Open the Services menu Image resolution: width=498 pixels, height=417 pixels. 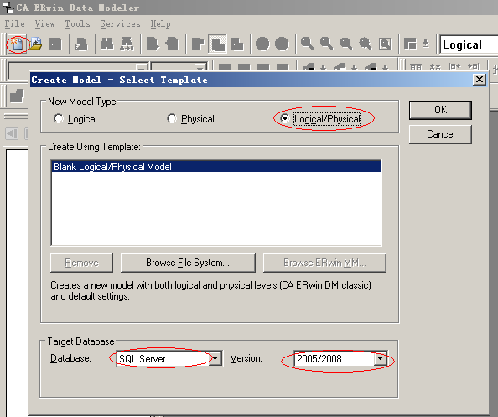click(x=120, y=23)
